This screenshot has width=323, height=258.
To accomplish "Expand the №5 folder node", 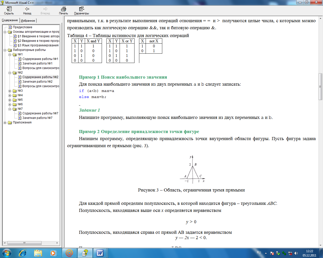I will coord(10,100).
